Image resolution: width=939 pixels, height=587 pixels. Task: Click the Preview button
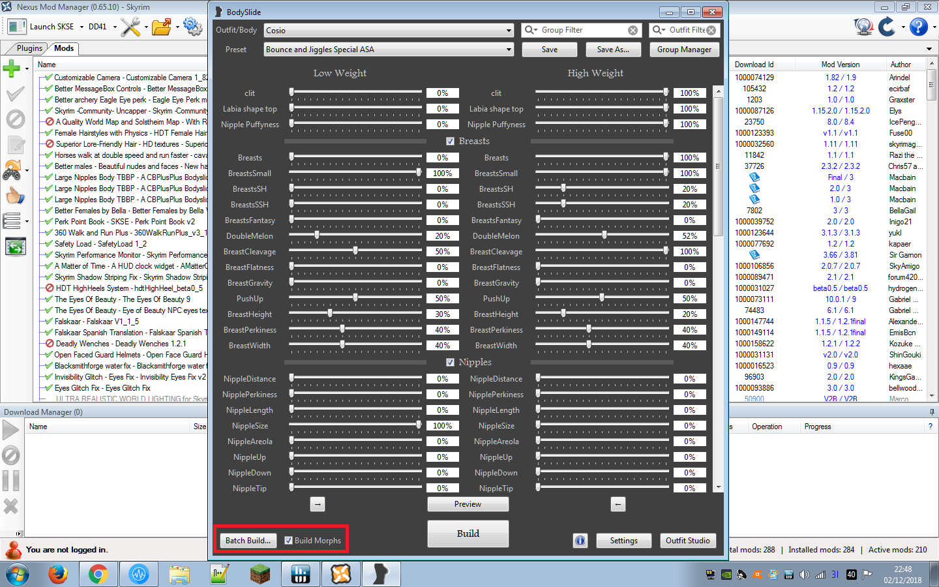(468, 504)
